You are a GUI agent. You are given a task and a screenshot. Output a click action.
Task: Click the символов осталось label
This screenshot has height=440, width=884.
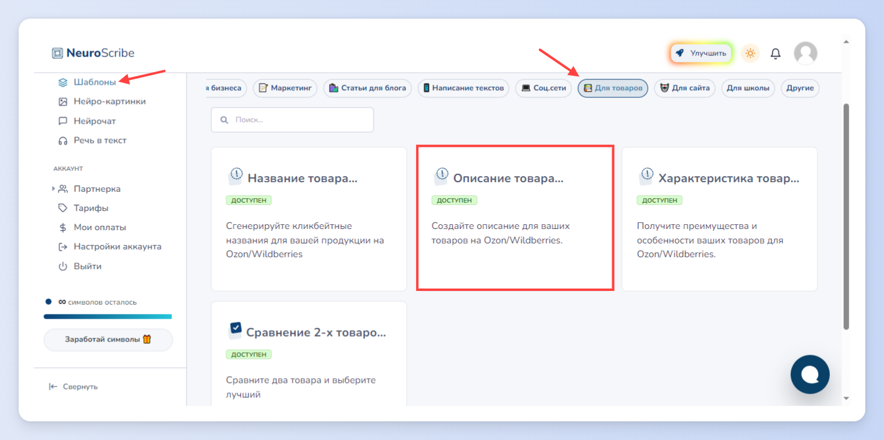pos(102,302)
